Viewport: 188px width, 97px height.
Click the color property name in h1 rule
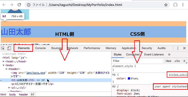(x=121, y=79)
